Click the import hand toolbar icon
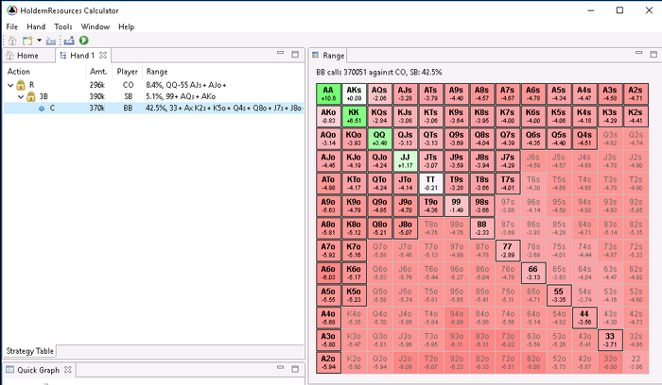 [51, 41]
